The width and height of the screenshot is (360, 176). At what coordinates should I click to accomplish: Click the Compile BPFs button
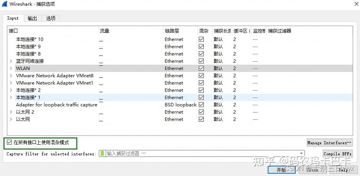point(337,154)
